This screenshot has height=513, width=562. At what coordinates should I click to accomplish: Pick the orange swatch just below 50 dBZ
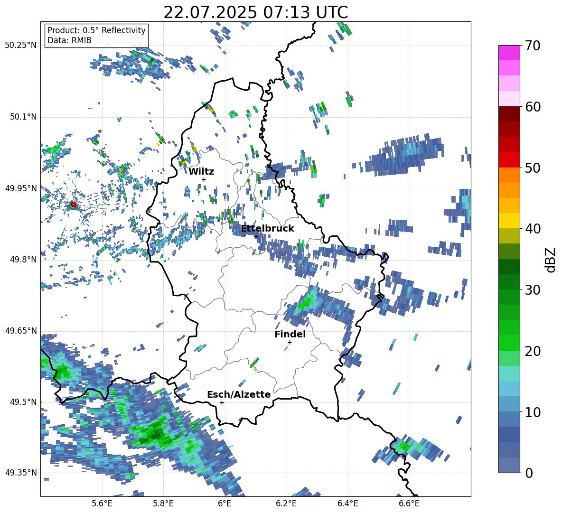point(509,175)
